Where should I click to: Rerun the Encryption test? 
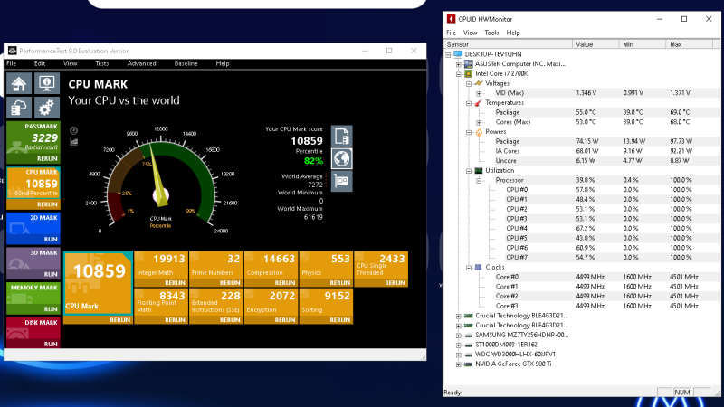285,319
